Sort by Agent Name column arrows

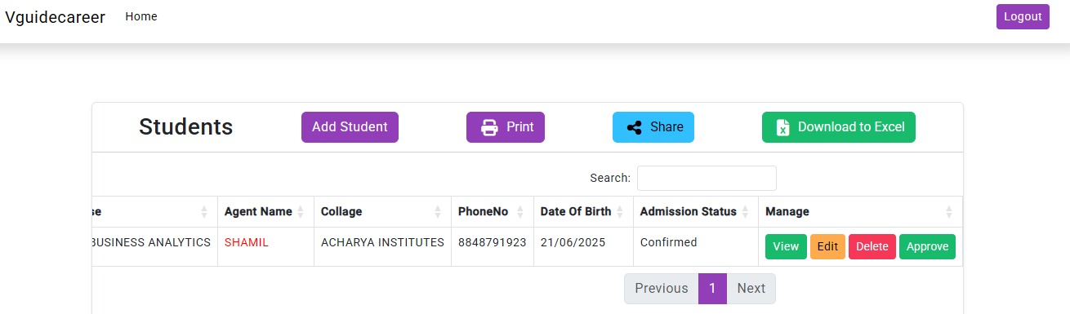pyautogui.click(x=301, y=212)
